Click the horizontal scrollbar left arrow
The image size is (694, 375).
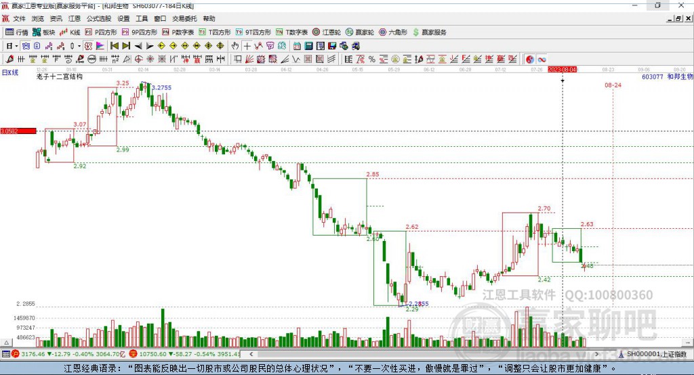coord(251,354)
